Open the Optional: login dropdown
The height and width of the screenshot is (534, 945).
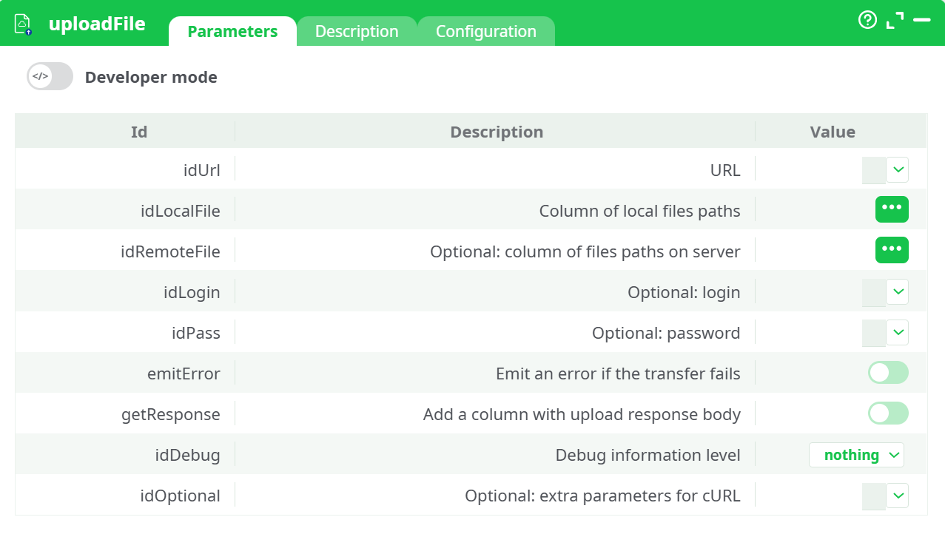point(897,291)
